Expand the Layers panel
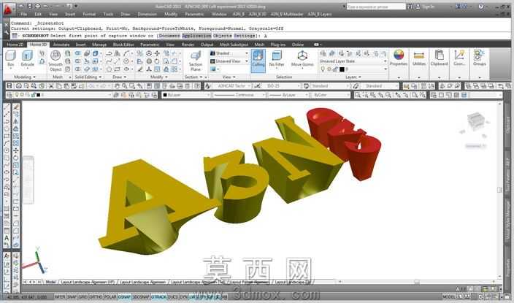This screenshot has width=514, height=303. [x=353, y=77]
